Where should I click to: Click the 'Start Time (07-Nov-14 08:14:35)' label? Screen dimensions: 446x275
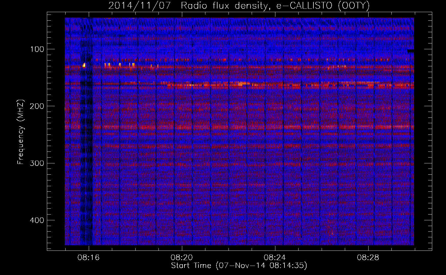239,266
